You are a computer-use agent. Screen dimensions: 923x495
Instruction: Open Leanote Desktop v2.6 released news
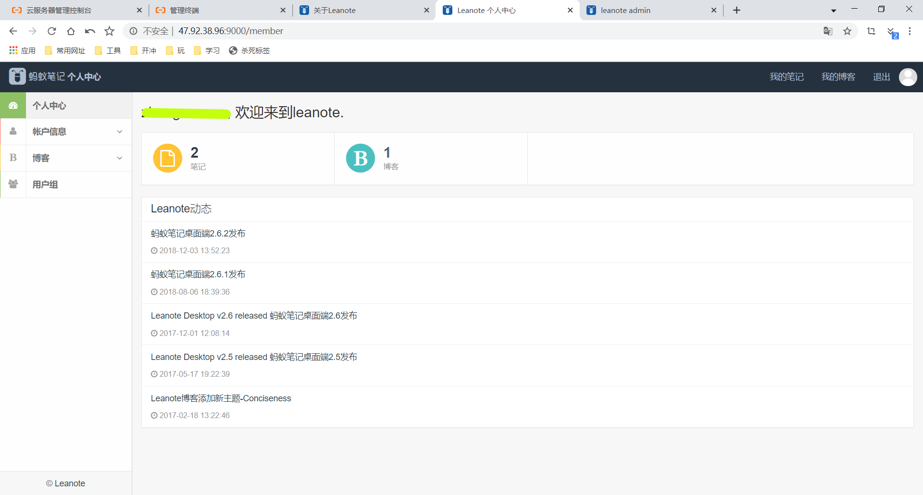pyautogui.click(x=254, y=316)
